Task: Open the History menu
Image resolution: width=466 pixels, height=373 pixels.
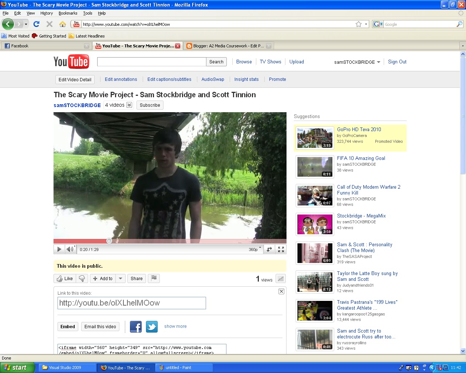Action: (47, 13)
